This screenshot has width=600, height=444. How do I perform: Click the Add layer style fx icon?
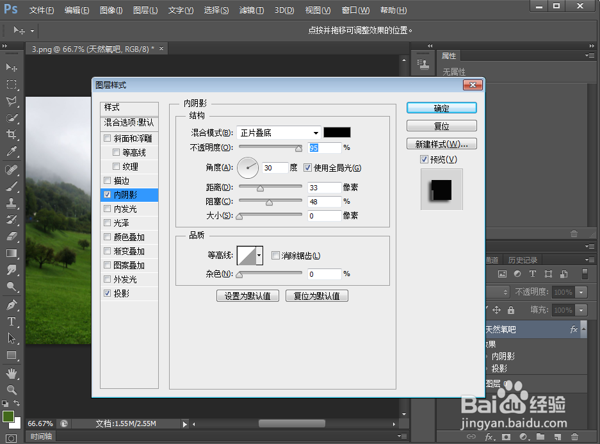point(489,436)
